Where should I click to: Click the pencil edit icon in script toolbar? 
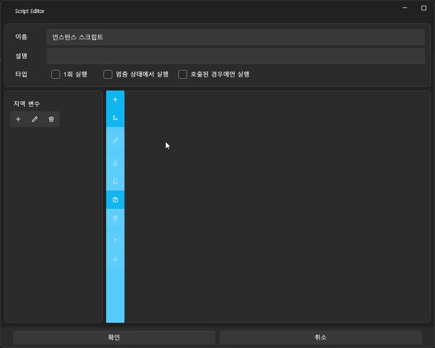115,140
